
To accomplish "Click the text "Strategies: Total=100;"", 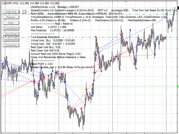I will coord(105,17).
